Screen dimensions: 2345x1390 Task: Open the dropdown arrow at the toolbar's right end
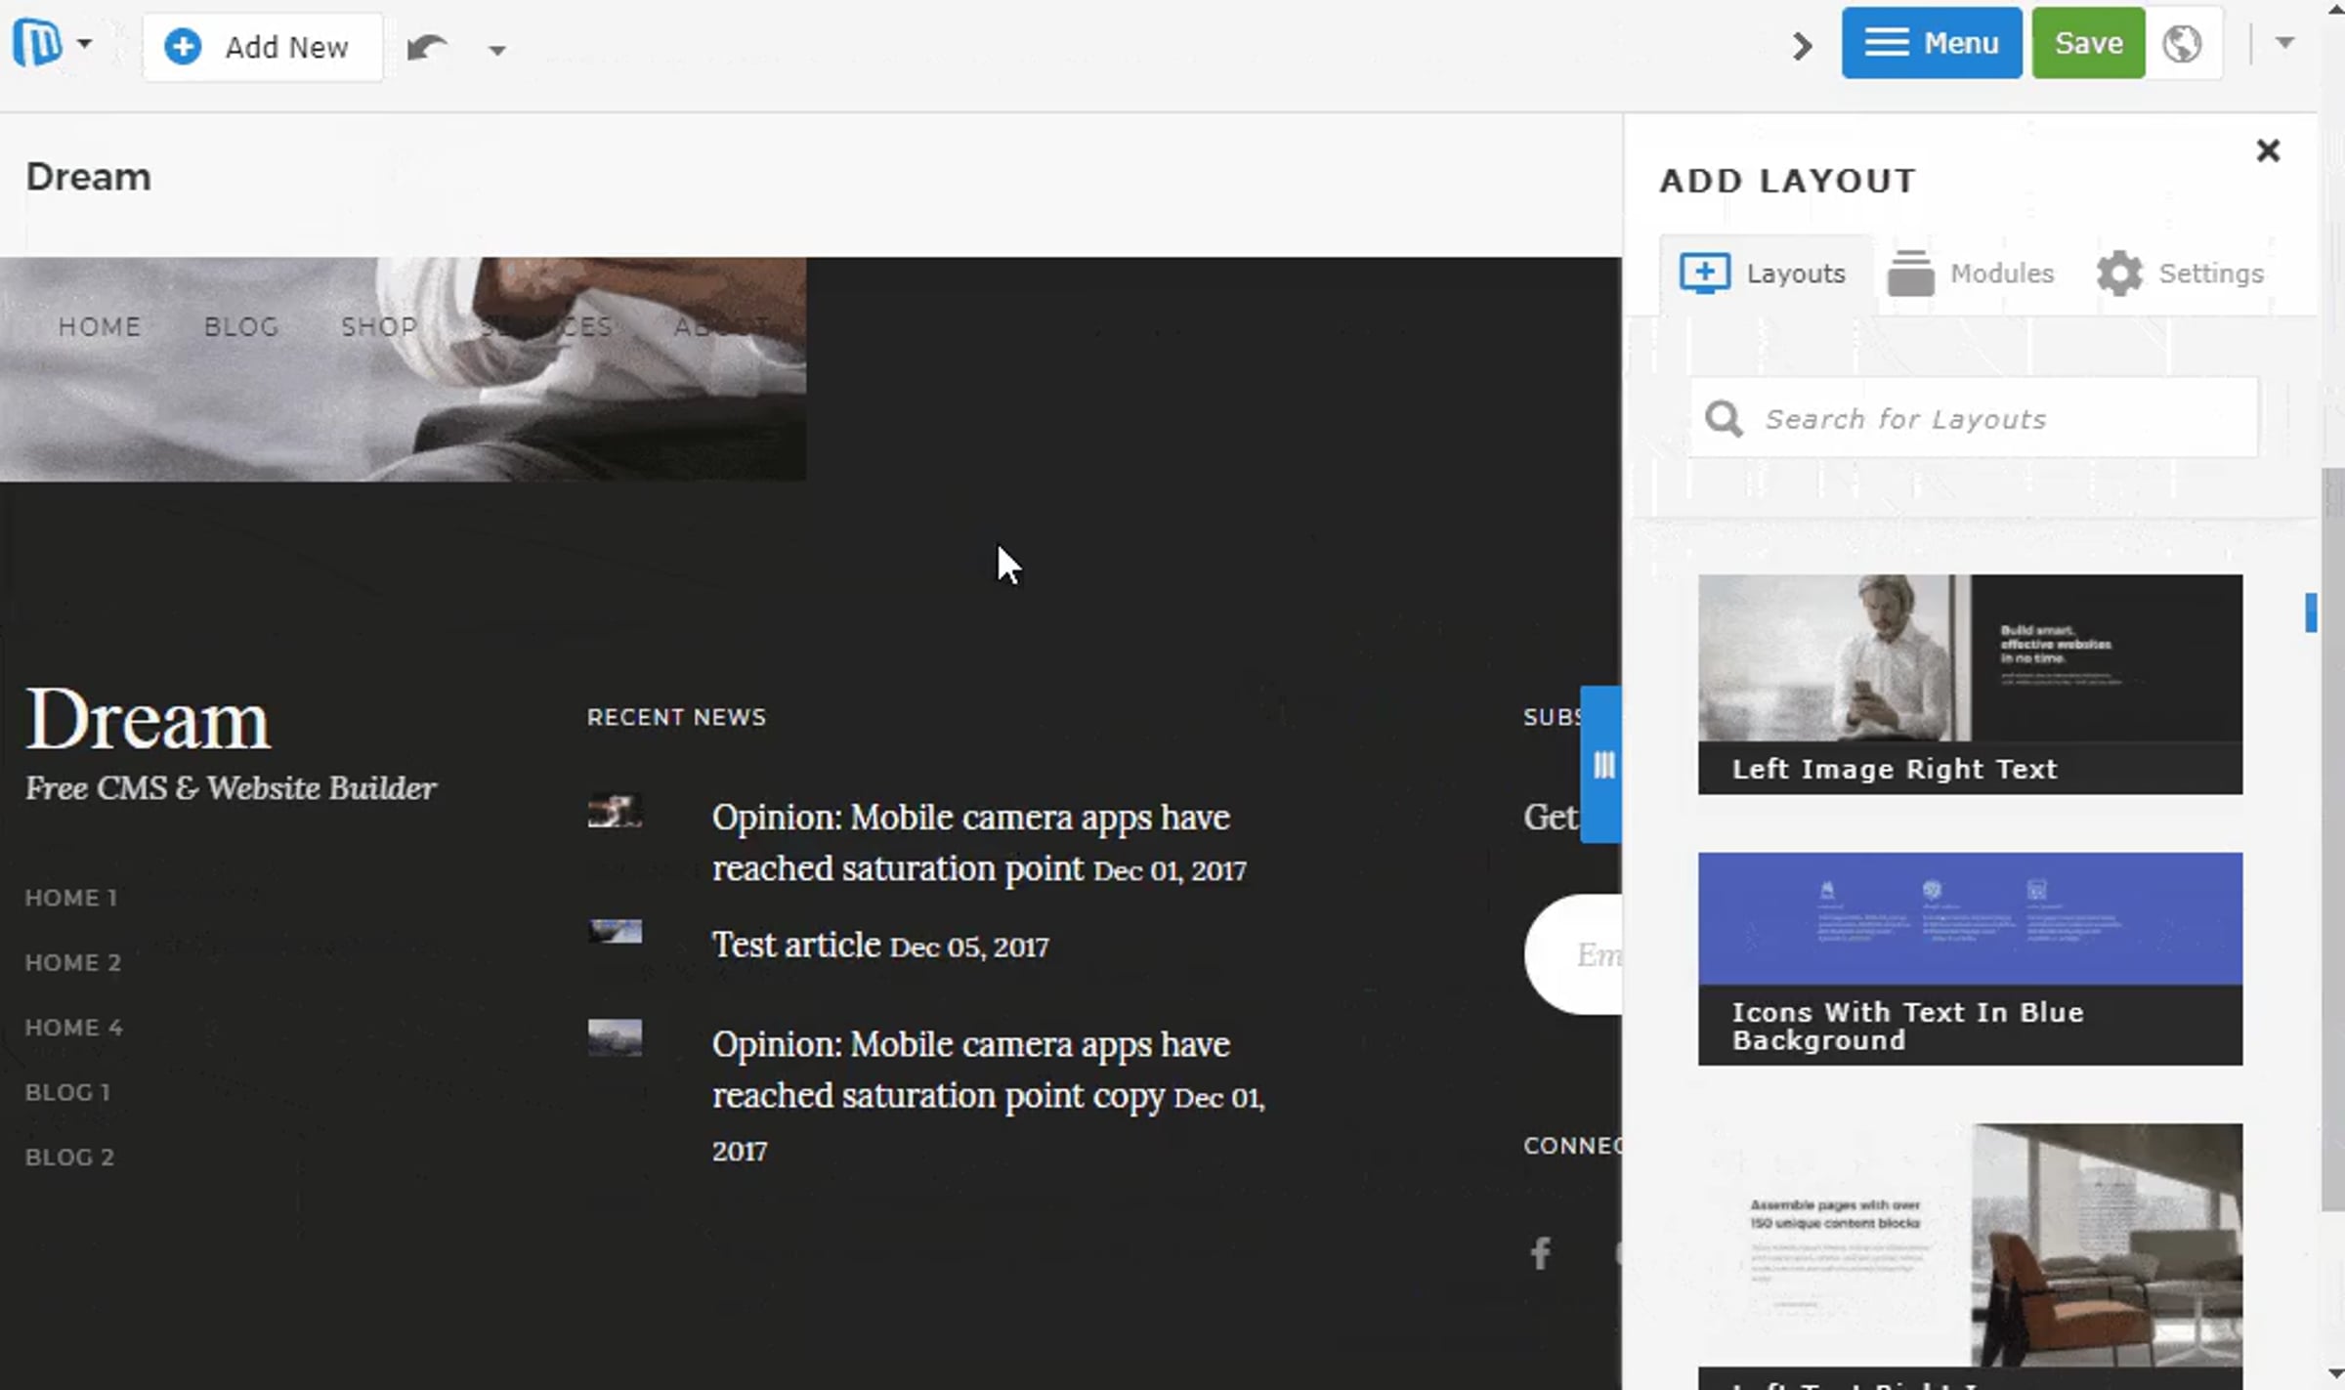pyautogui.click(x=2284, y=42)
